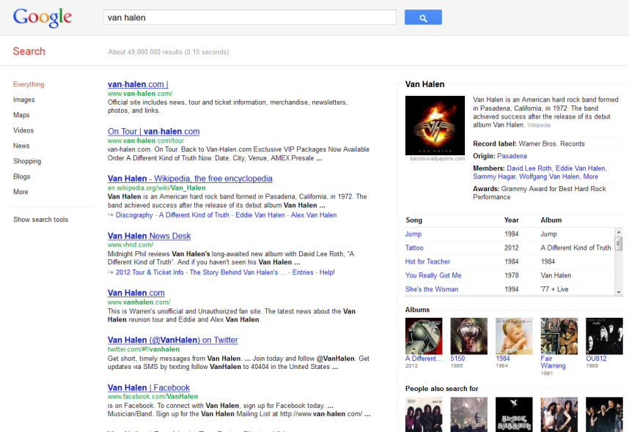
Task: Expand More search categories in sidebar
Action: [x=21, y=192]
